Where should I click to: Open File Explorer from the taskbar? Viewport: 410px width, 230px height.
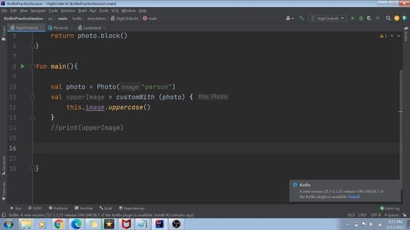tap(26, 224)
